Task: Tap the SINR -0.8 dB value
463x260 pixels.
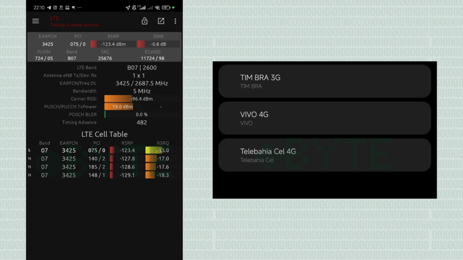Action: 158,44
